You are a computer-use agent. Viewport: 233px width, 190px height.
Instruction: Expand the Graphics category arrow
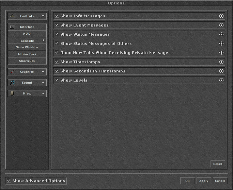[x=43, y=72]
